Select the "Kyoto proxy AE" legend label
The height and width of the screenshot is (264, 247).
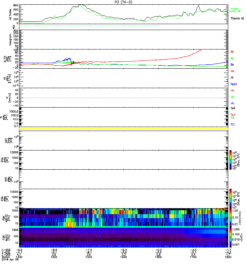click(x=235, y=10)
